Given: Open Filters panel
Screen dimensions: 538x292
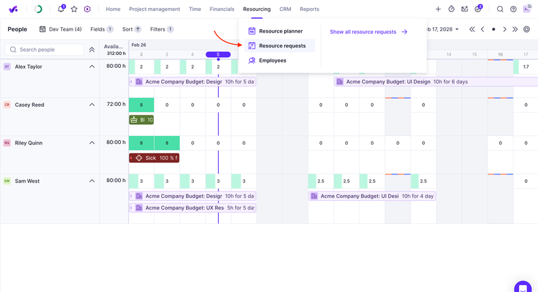Looking at the screenshot, I should pyautogui.click(x=162, y=29).
